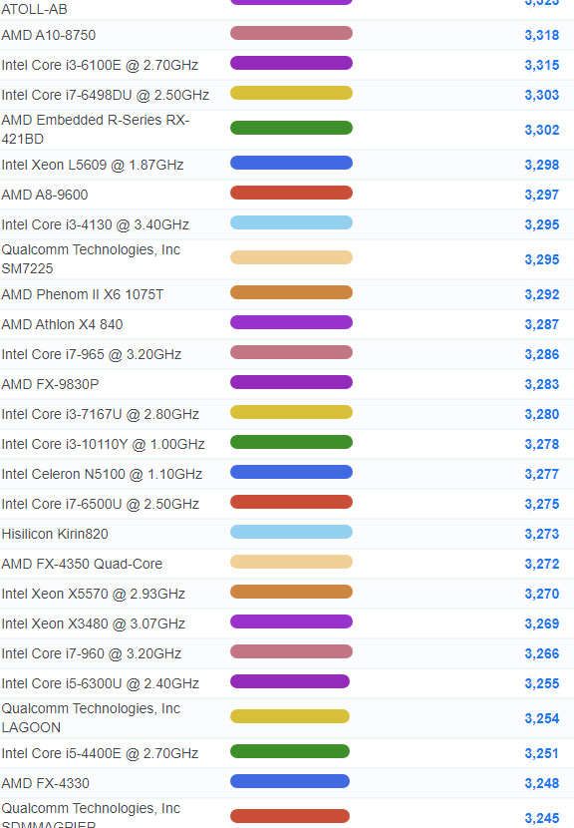Open AMD Phenom II X6 1075T entry

click(83, 294)
